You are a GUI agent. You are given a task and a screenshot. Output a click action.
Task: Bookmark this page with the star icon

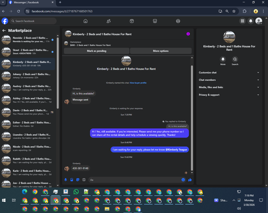pyautogui.click(x=234, y=11)
